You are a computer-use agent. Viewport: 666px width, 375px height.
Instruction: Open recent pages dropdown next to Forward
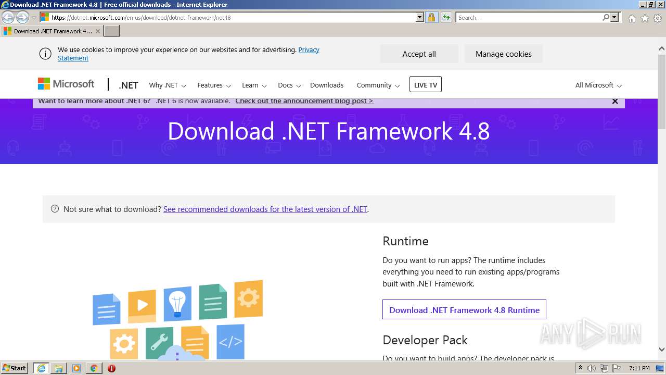[x=34, y=18]
